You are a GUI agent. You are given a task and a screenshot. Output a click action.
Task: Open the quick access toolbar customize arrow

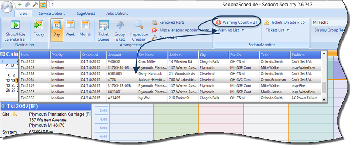[52, 4]
